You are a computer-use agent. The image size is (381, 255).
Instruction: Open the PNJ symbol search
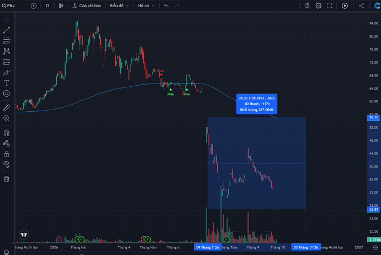8,6
